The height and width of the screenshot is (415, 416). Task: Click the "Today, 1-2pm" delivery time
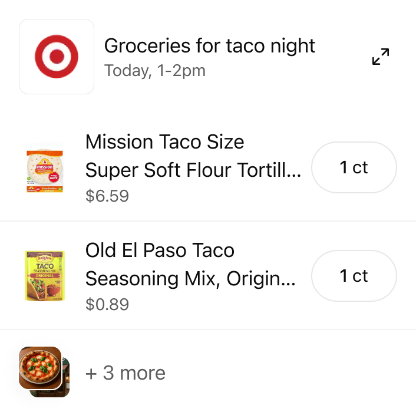(155, 71)
